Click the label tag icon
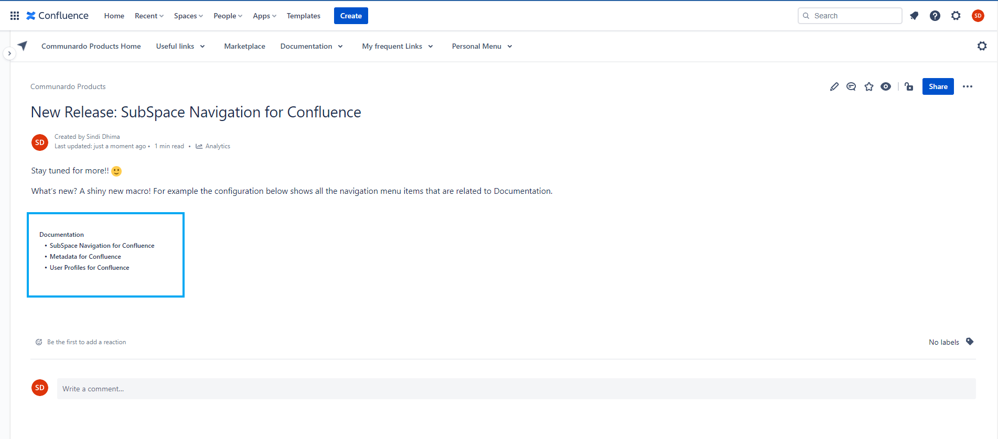 click(970, 342)
